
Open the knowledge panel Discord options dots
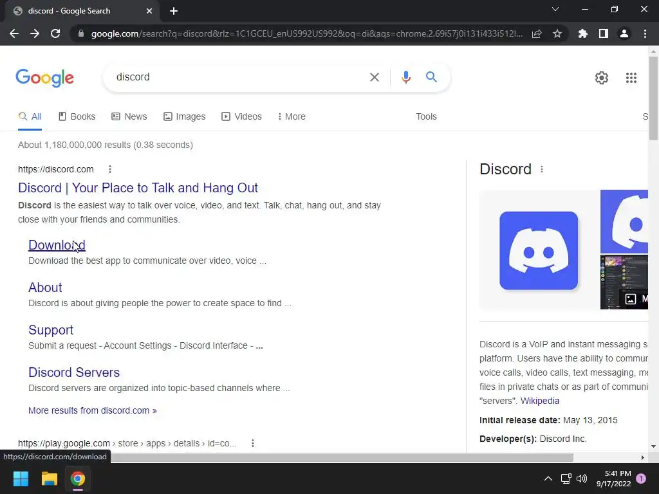pyautogui.click(x=542, y=169)
